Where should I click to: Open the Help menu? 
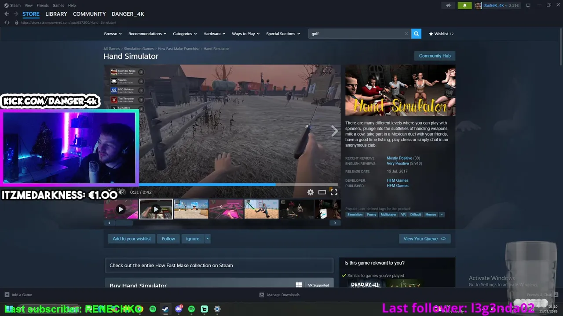[72, 5]
